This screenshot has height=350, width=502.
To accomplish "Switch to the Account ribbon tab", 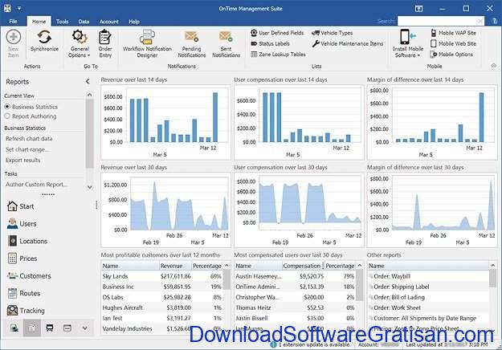I will pos(109,22).
